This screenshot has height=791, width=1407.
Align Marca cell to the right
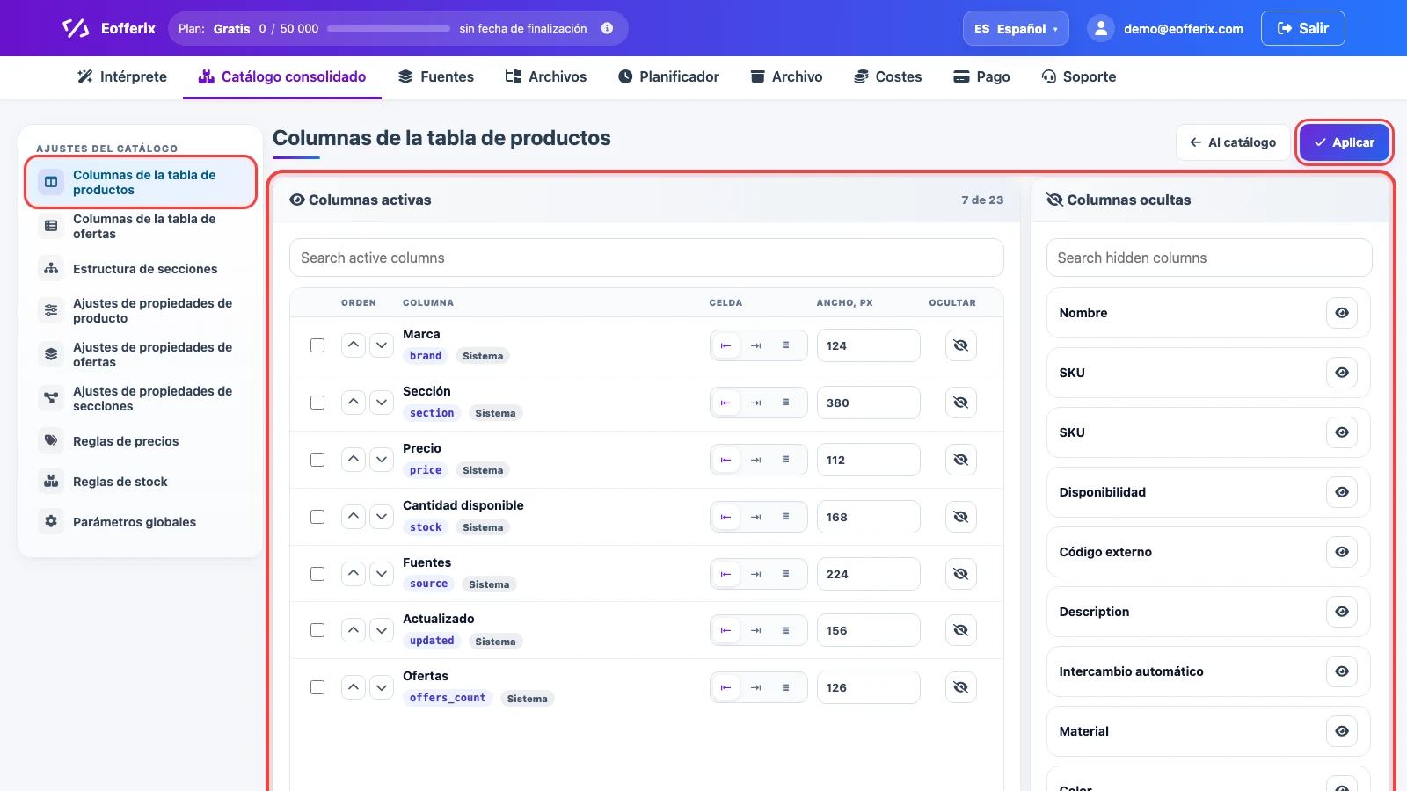[x=755, y=345]
